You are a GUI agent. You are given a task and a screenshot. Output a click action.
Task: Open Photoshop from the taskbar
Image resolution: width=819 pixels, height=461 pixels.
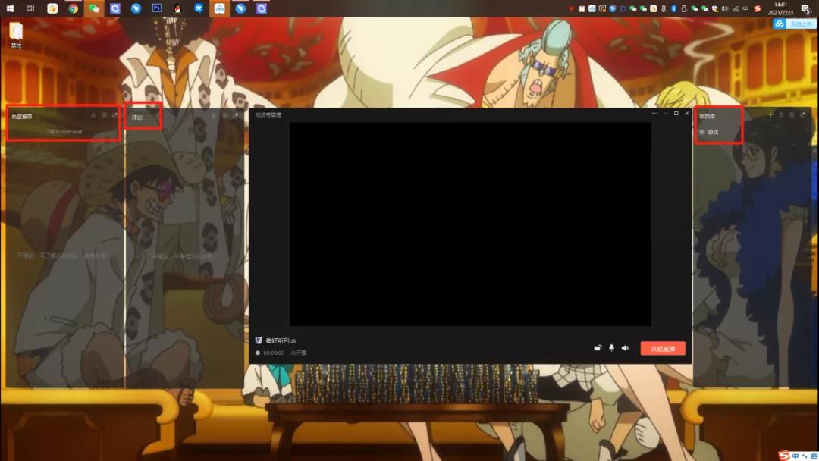[157, 8]
